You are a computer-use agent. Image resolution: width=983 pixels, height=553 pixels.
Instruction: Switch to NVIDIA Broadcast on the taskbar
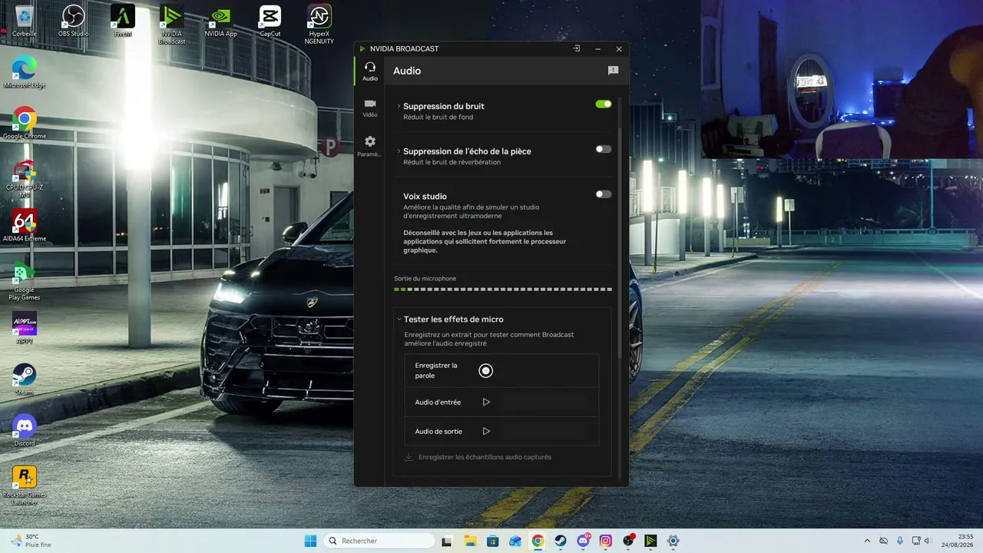(x=650, y=541)
